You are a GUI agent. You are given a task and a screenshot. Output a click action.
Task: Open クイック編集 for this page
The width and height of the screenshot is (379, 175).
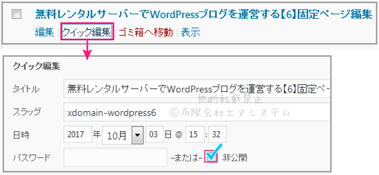tap(87, 32)
